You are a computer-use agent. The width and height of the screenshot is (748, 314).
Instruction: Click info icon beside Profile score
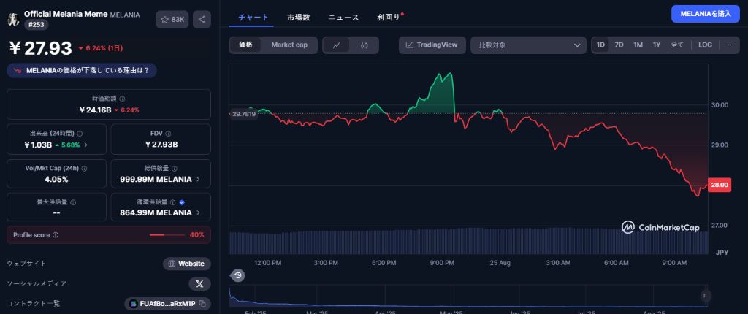coord(56,235)
